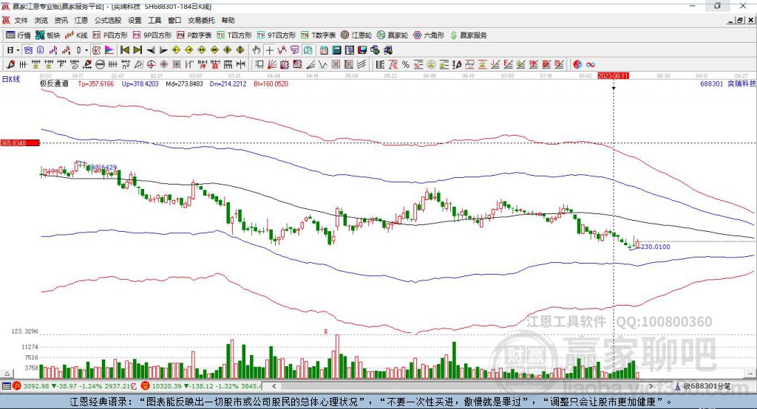
Task: Click the blue infinity symbol icon
Action: tap(590, 64)
